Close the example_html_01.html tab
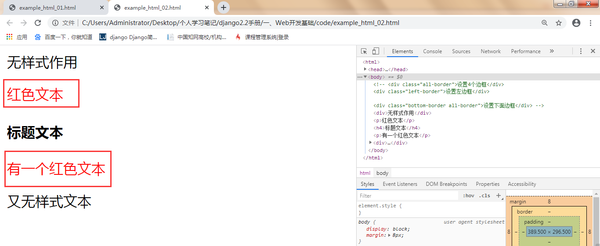Image resolution: width=600 pixels, height=246 pixels. point(101,8)
